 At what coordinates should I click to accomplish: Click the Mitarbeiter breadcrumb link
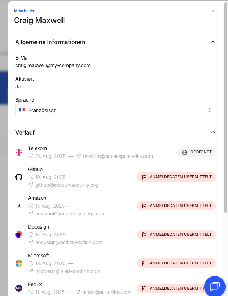[24, 11]
